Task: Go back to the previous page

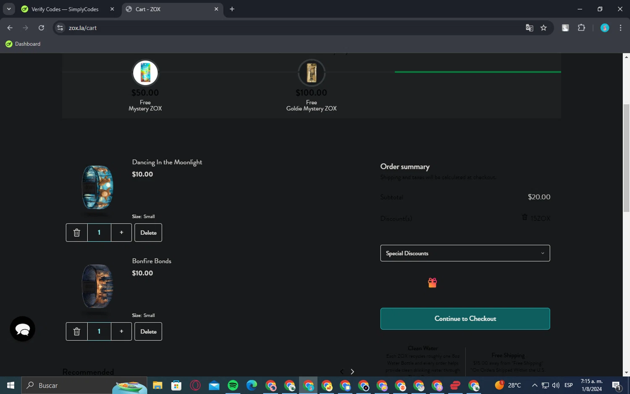Action: [x=10, y=28]
